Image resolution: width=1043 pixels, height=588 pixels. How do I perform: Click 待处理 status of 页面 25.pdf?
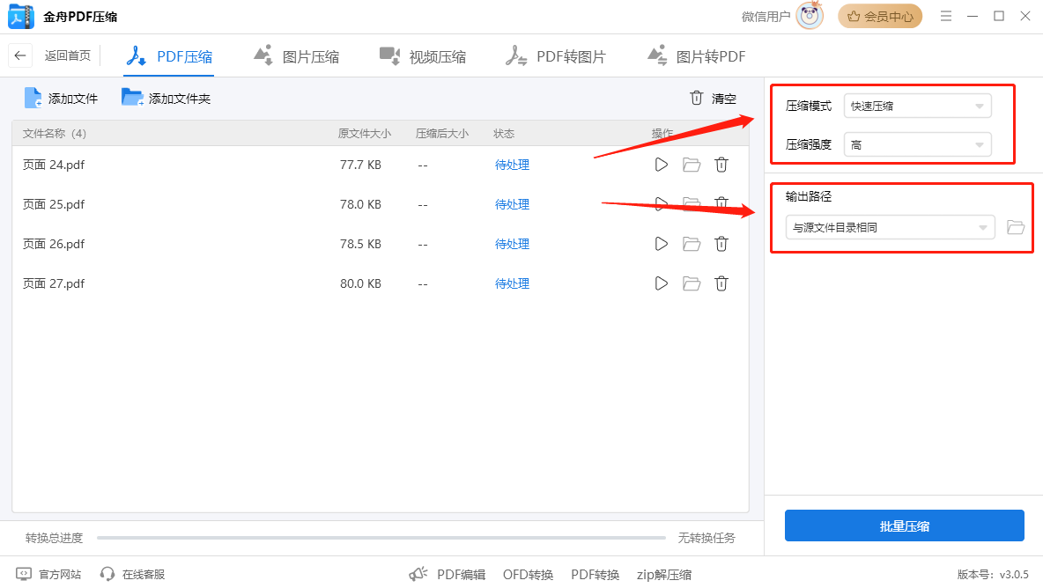512,204
